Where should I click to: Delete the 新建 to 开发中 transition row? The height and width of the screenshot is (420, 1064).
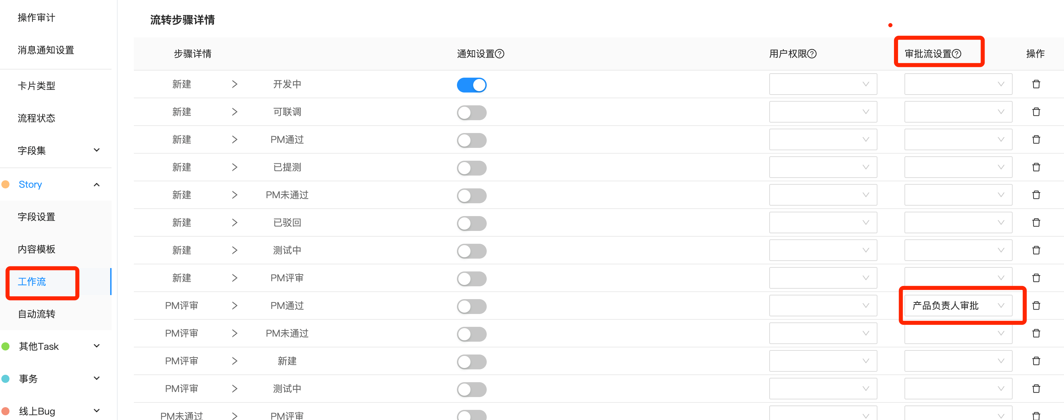(1036, 84)
